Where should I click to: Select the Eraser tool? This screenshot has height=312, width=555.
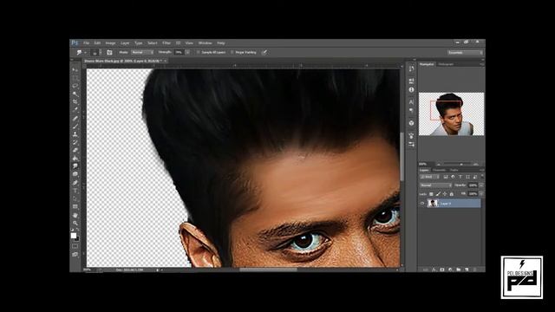pos(75,150)
